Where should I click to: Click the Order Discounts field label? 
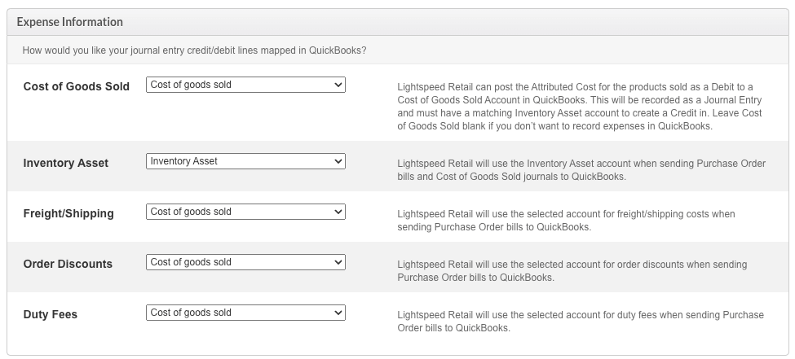pyautogui.click(x=68, y=264)
